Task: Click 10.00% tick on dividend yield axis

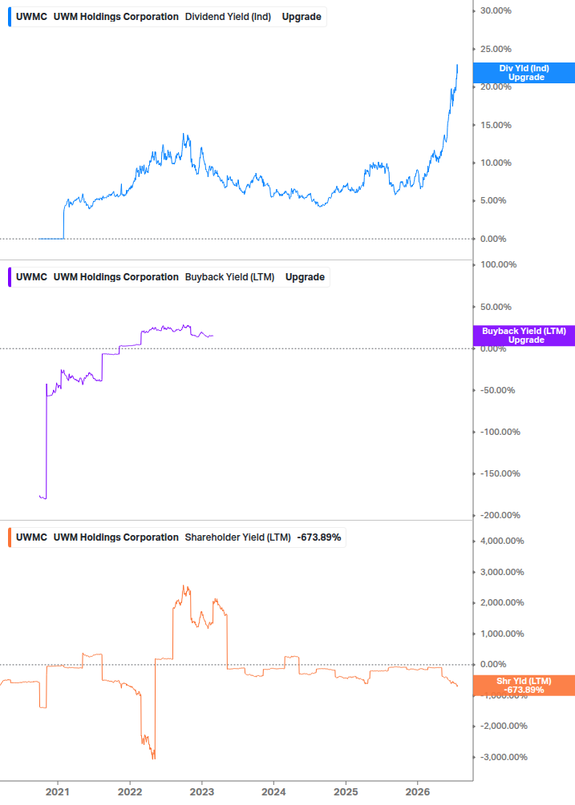Action: [x=496, y=163]
